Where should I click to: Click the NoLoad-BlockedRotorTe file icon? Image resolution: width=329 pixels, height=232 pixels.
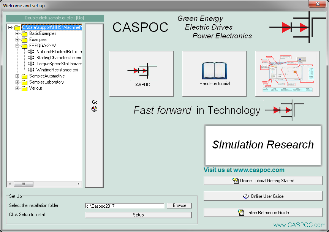[x=31, y=52]
